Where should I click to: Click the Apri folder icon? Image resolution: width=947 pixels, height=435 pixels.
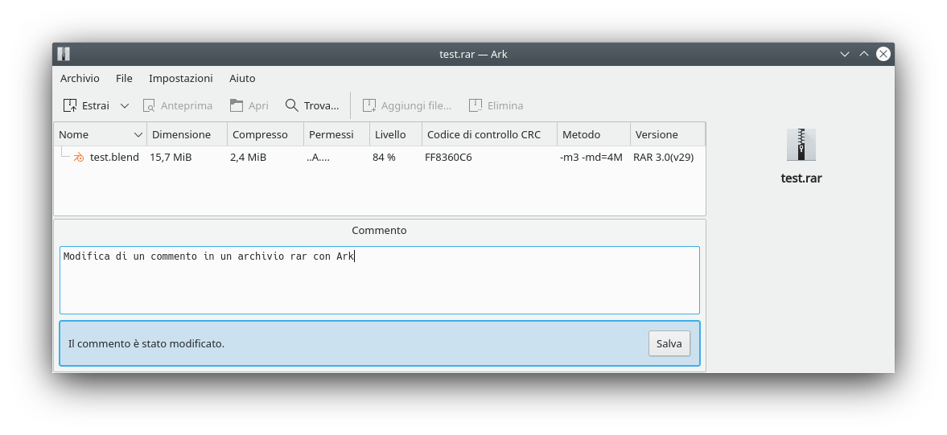236,105
